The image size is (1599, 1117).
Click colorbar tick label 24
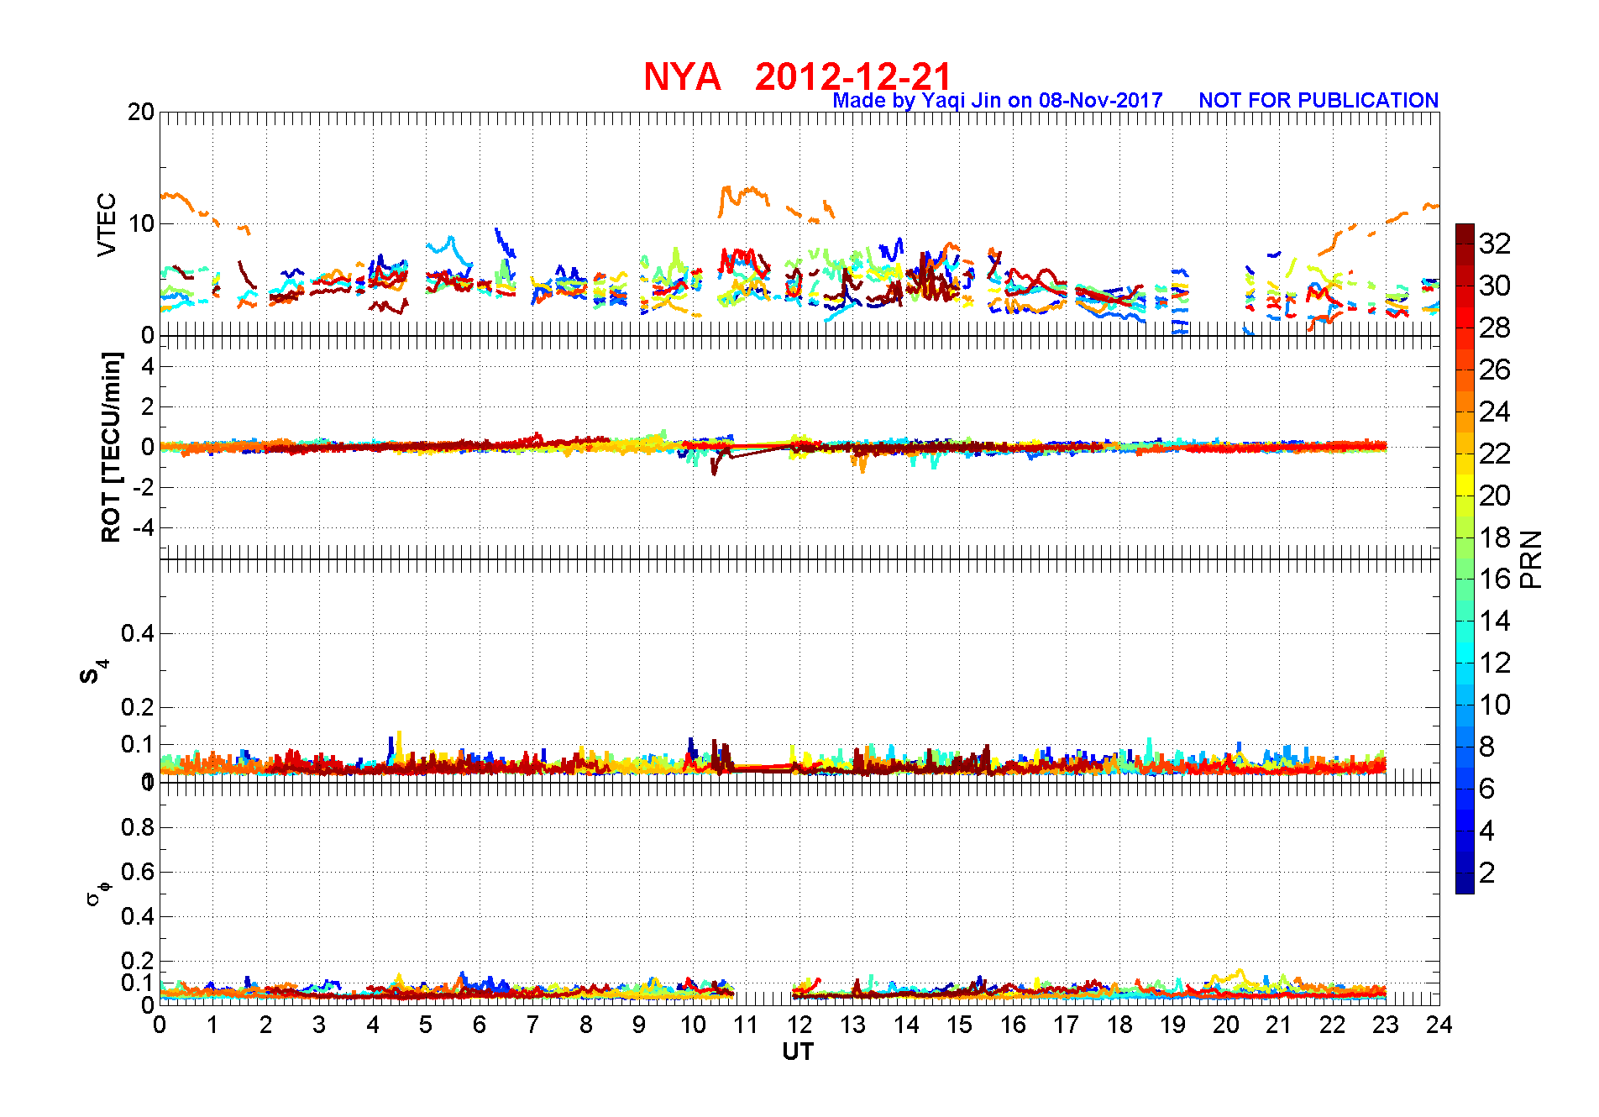1495,412
